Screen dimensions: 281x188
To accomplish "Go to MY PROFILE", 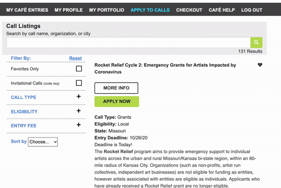I will pos(69,10).
